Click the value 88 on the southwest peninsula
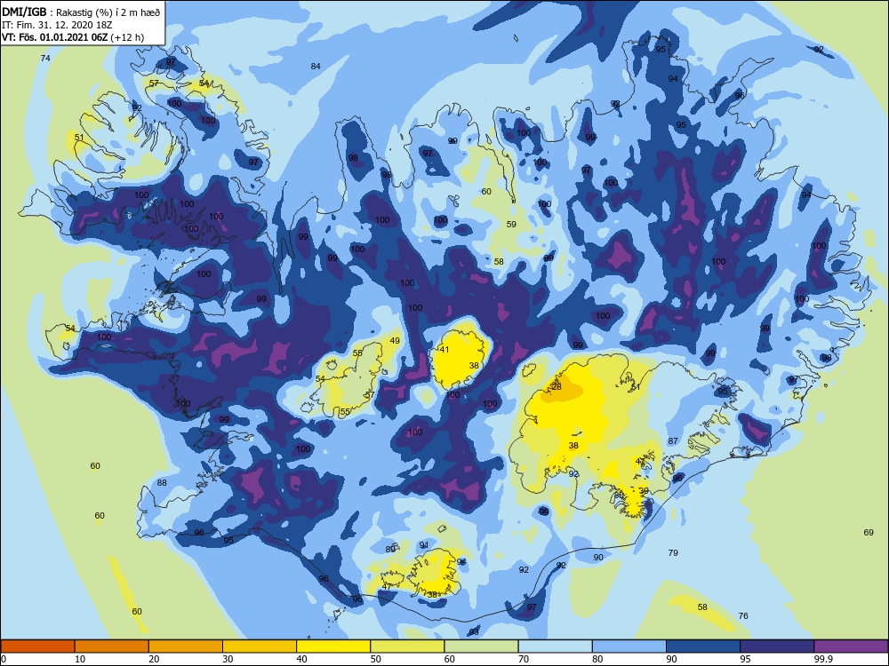The image size is (889, 666). pos(162,483)
